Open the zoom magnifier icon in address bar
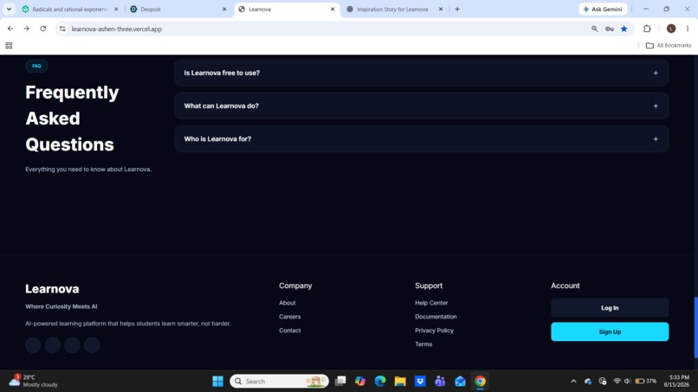The image size is (698, 392). pyautogui.click(x=594, y=29)
